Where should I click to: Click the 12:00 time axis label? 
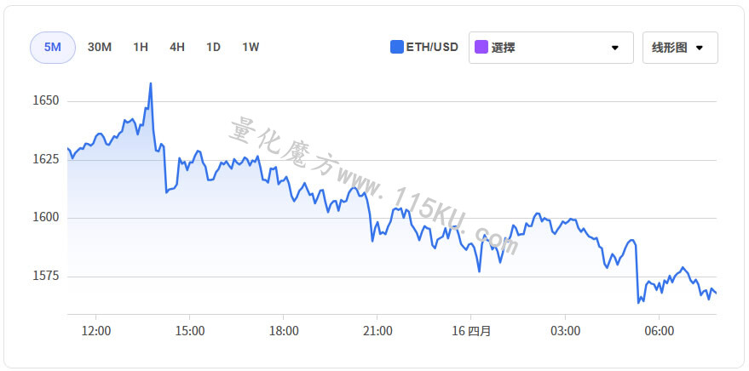(x=96, y=331)
